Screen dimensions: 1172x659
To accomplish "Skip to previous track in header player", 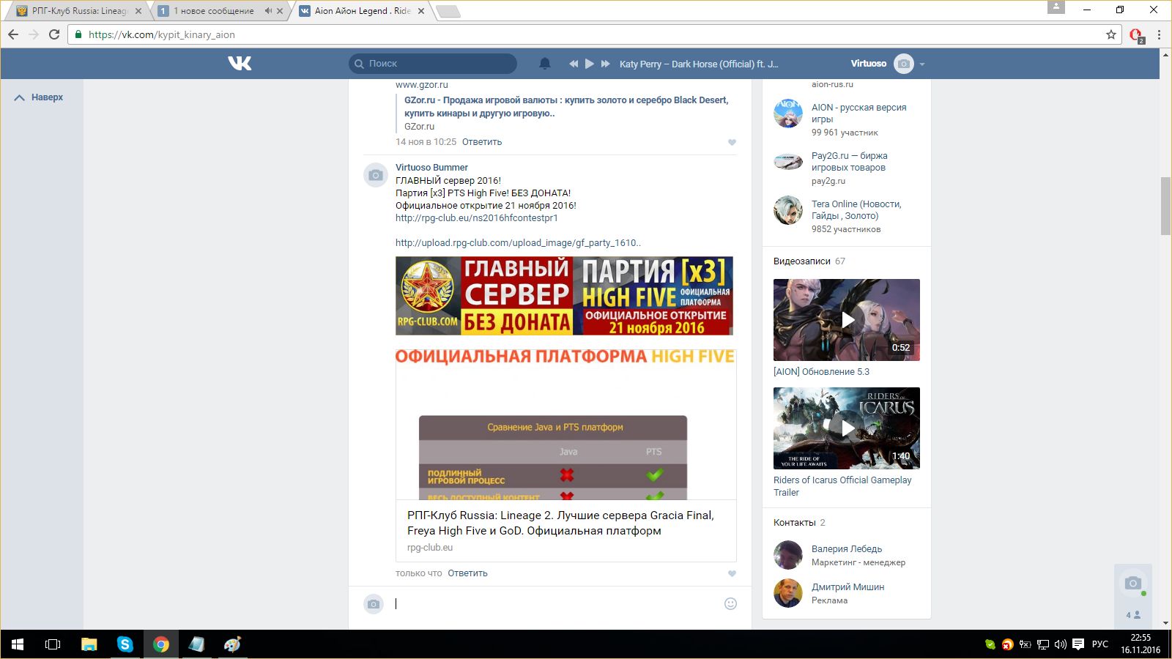I will (574, 64).
